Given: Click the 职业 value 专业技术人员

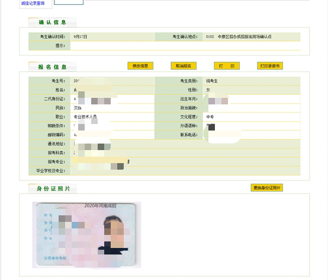Looking at the screenshot, I should [x=85, y=117].
